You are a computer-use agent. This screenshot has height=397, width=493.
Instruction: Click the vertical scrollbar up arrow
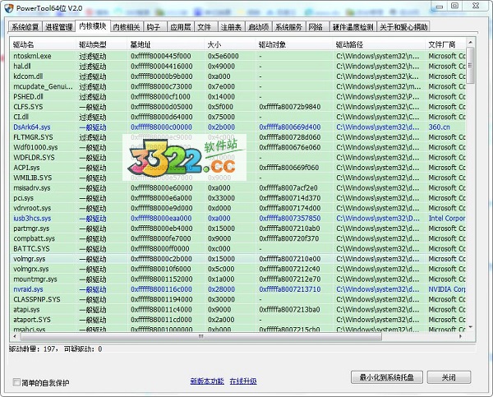[x=470, y=42]
